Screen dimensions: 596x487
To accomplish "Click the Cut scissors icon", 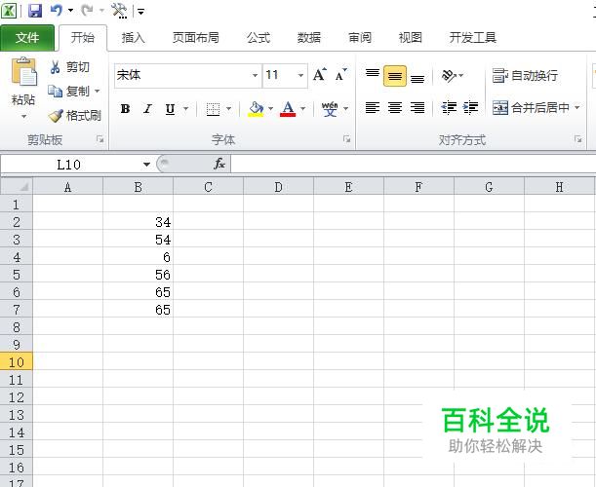I will tap(56, 67).
